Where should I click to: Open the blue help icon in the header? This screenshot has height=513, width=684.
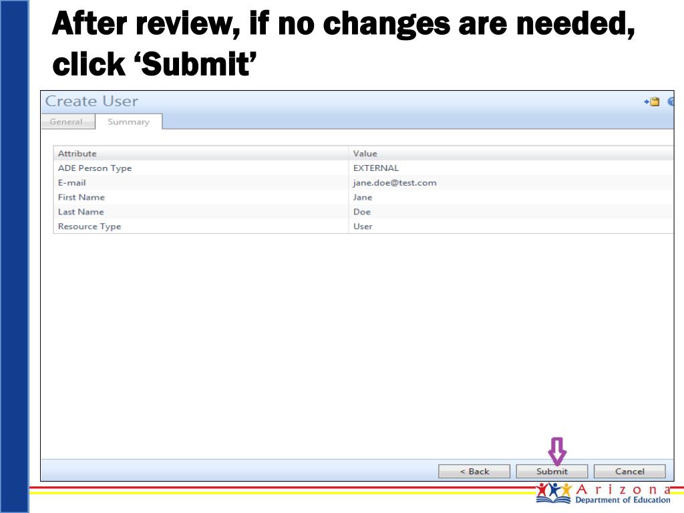[x=671, y=102]
